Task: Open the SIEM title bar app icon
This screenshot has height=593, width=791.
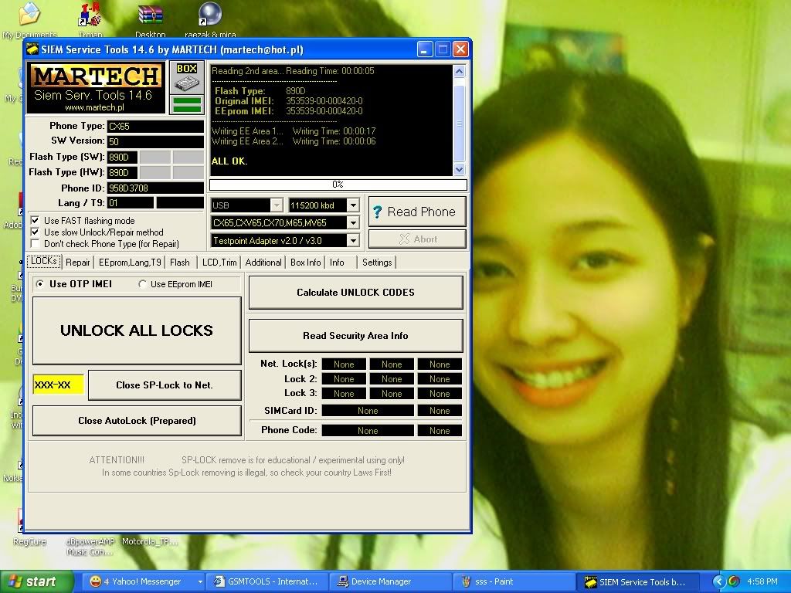Action: pyautogui.click(x=32, y=49)
